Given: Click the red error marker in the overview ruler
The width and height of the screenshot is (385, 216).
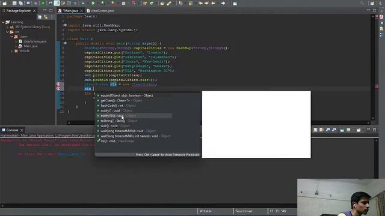Looking at the screenshot, I should click(377, 86).
